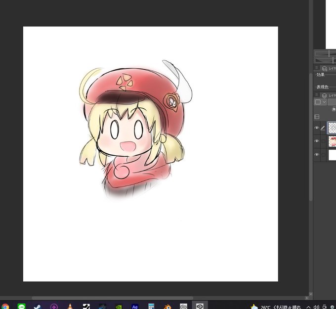Click the change layer display view icon
This screenshot has width=336, height=309.
tap(317, 117)
